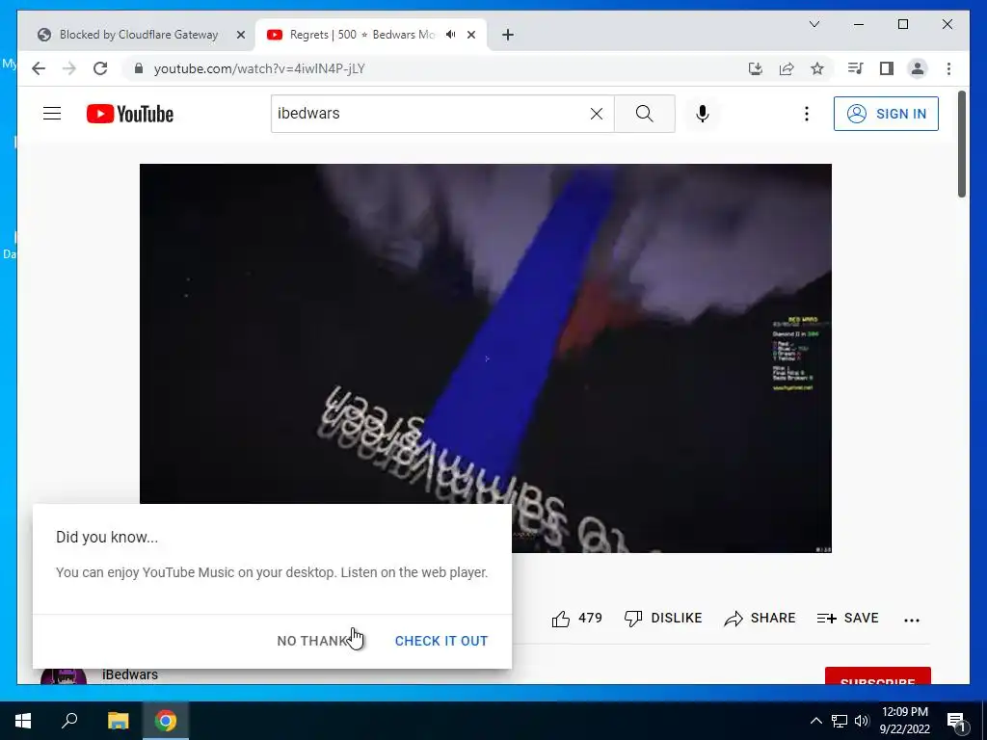Share this page from the address bar
The height and width of the screenshot is (740, 987).
(787, 68)
